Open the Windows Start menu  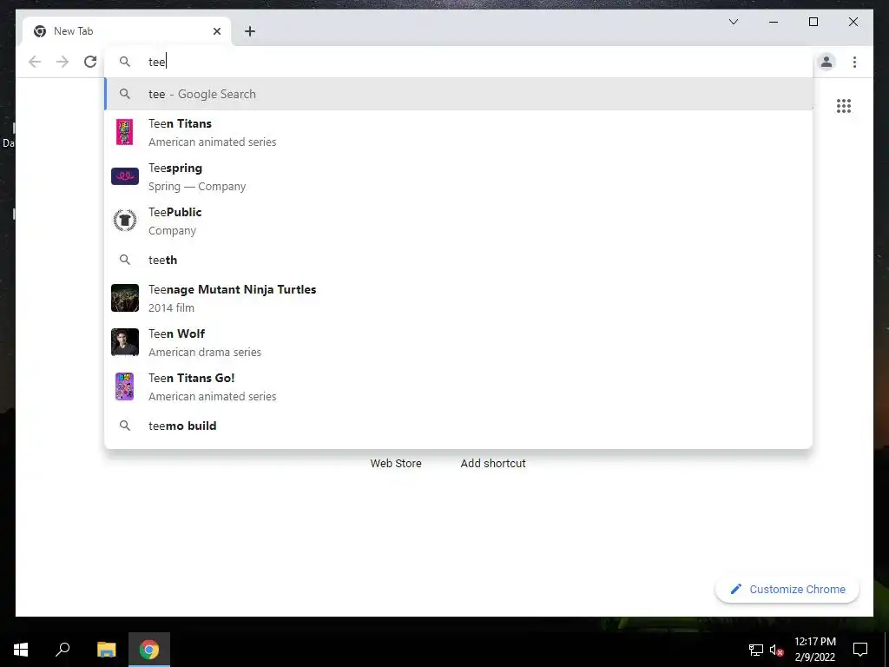coord(21,650)
